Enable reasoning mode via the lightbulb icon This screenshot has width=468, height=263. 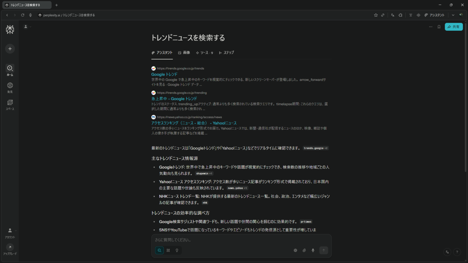pos(177,250)
